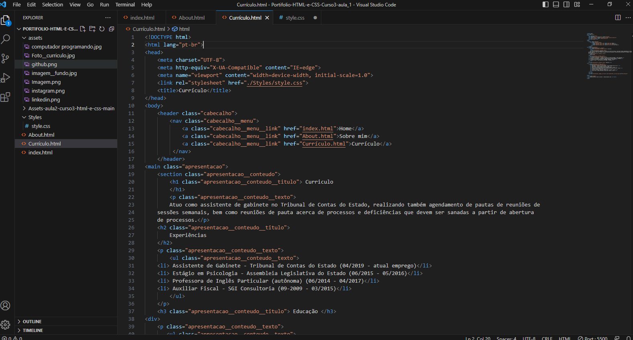Open the Accounts menu icon
Image resolution: width=633 pixels, height=340 pixels.
click(x=6, y=306)
